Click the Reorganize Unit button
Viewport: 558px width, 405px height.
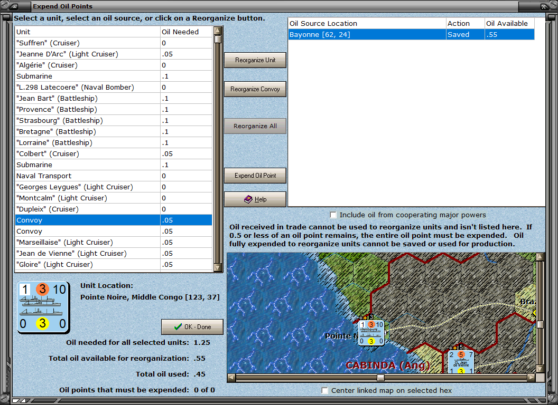[255, 60]
